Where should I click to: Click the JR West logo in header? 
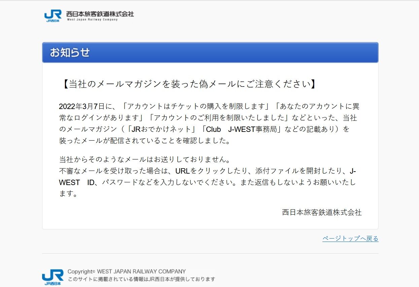point(53,16)
